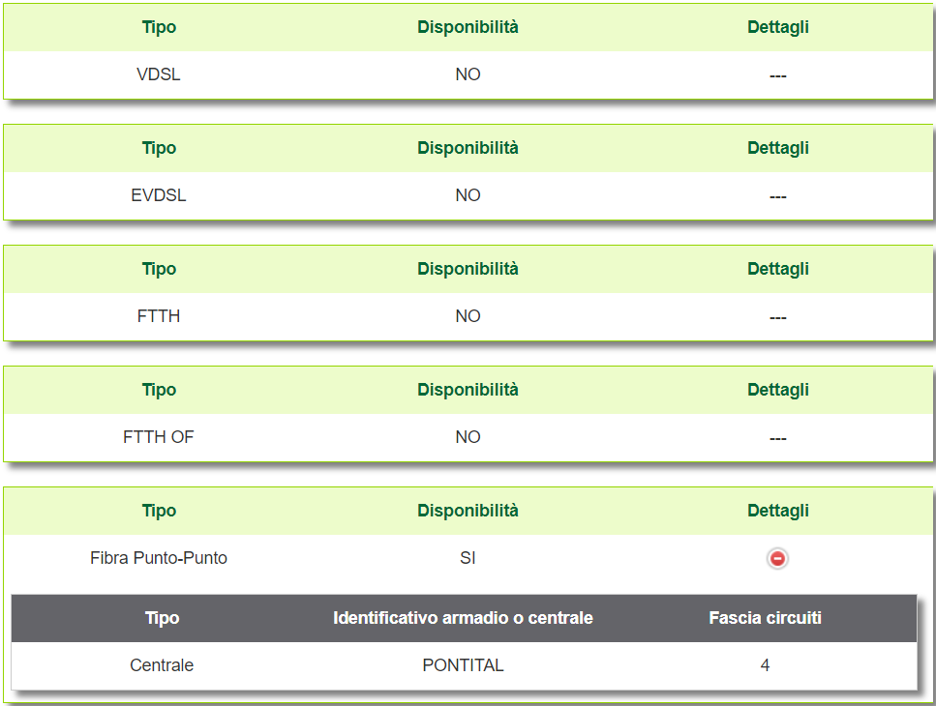
Task: Click the Tipo header in the dark sub-table
Action: pyautogui.click(x=162, y=618)
